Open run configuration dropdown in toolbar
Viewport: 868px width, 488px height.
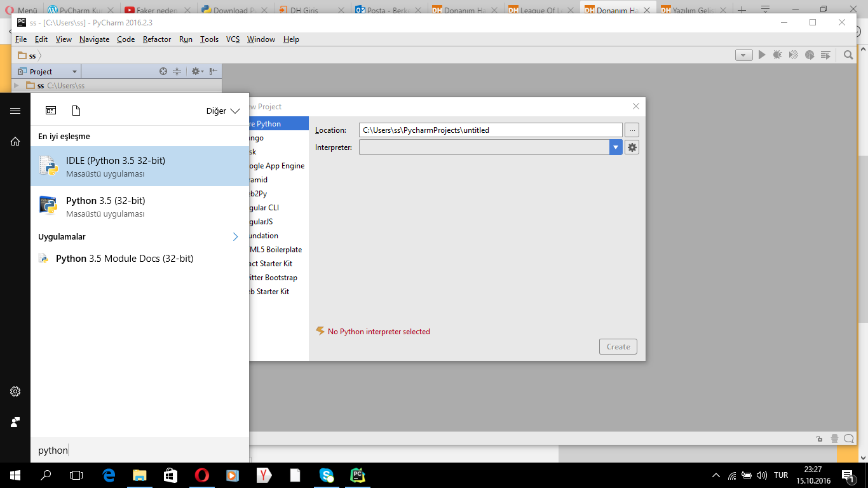pyautogui.click(x=743, y=55)
